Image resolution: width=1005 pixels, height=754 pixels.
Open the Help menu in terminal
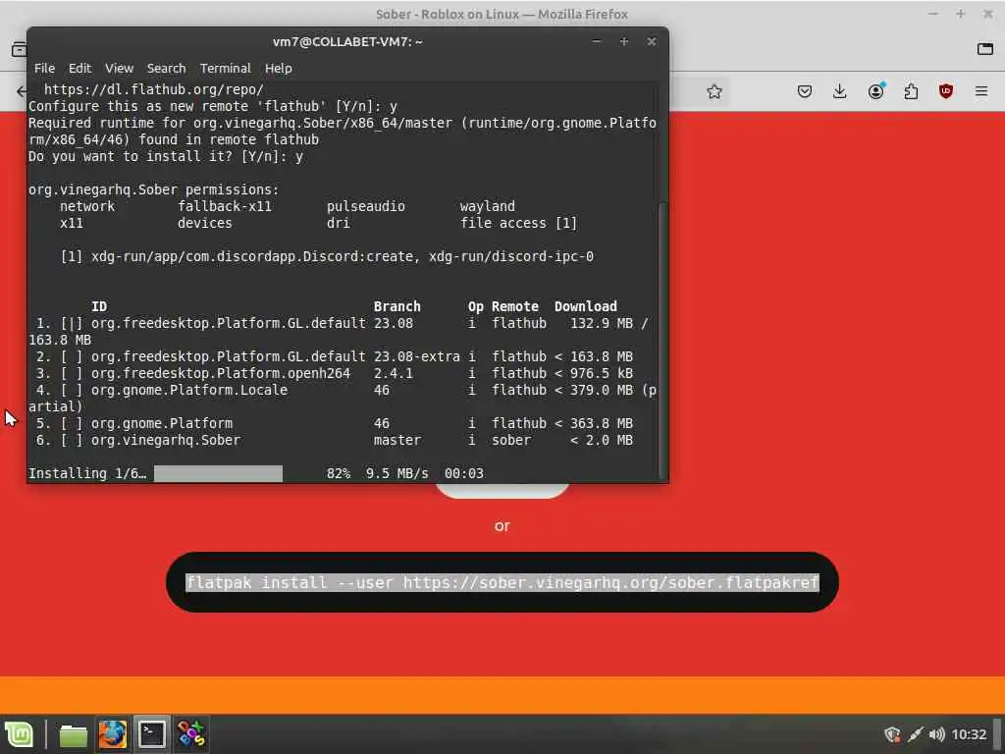(278, 68)
